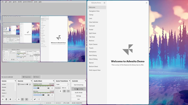Open Audio Mixer toolbar three-dots menu
The width and height of the screenshot is (188, 105).
pyautogui.click(x=39, y=99)
